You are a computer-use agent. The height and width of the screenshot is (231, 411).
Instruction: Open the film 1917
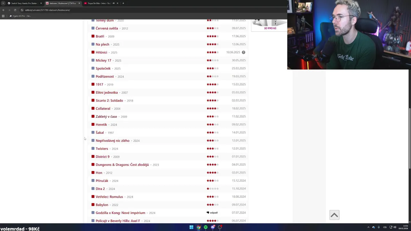[x=99, y=84]
